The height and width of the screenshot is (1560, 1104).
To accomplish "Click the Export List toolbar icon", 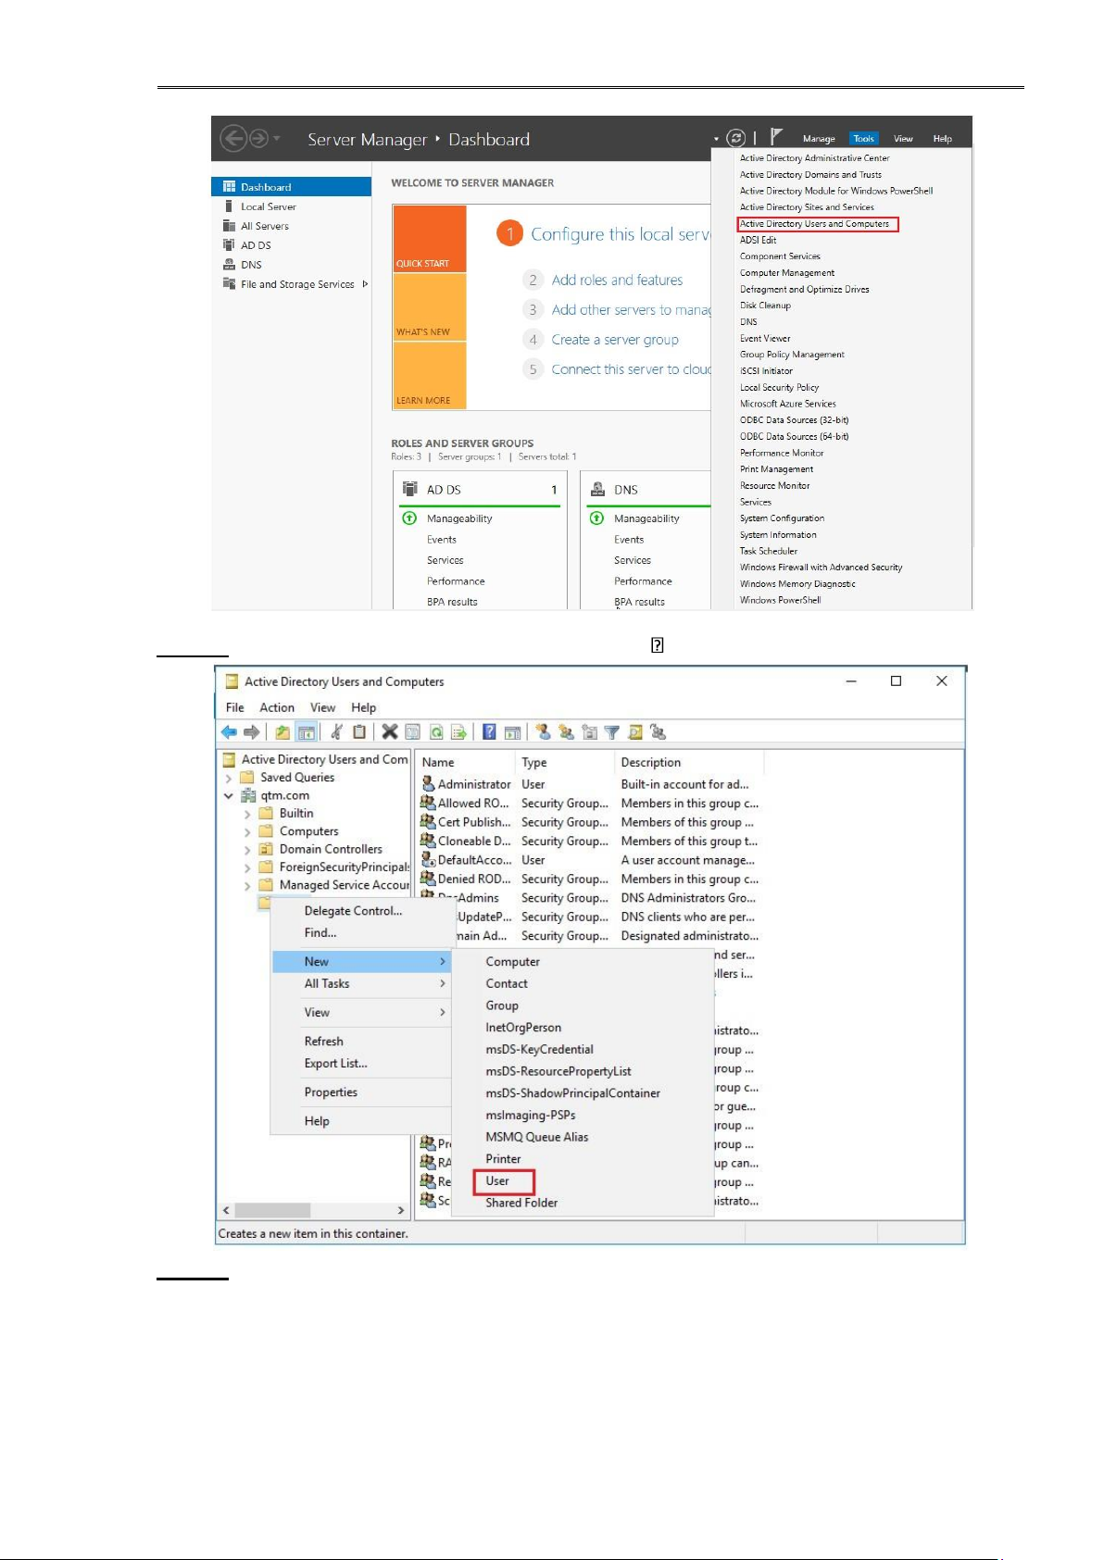I will coord(458,732).
